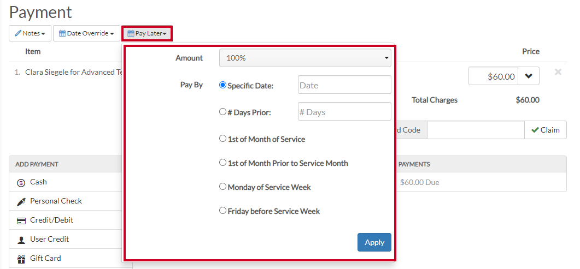Image resolution: width=580 pixels, height=269 pixels.
Task: Click the '$60.00 Due' text
Action: pos(419,182)
